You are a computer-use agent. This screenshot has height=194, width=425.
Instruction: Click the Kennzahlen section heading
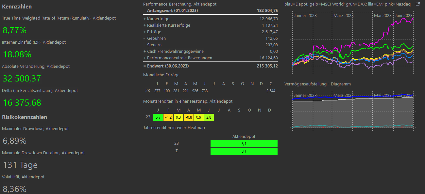17,7
